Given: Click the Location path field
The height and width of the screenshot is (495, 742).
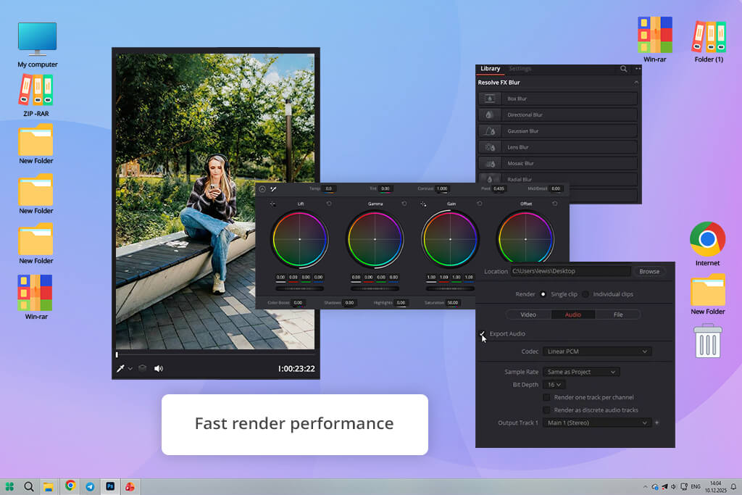Looking at the screenshot, I should [x=570, y=271].
